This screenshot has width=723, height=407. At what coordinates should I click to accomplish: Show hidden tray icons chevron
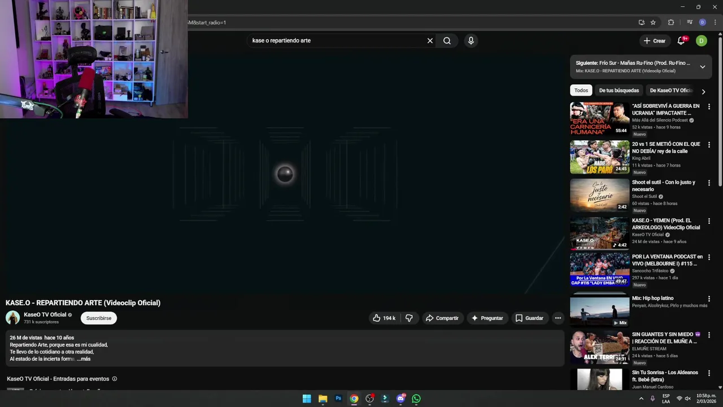point(641,399)
